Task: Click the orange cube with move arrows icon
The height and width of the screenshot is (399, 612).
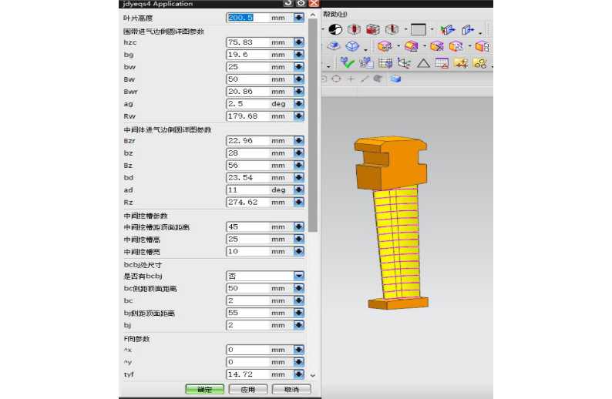Action: (x=385, y=46)
